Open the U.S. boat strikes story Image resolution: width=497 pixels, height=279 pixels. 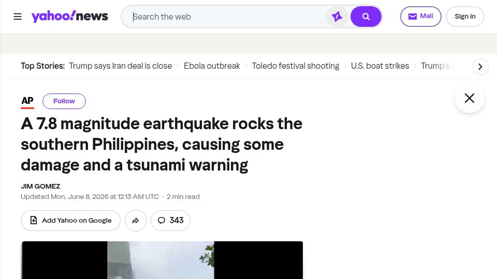pos(379,66)
